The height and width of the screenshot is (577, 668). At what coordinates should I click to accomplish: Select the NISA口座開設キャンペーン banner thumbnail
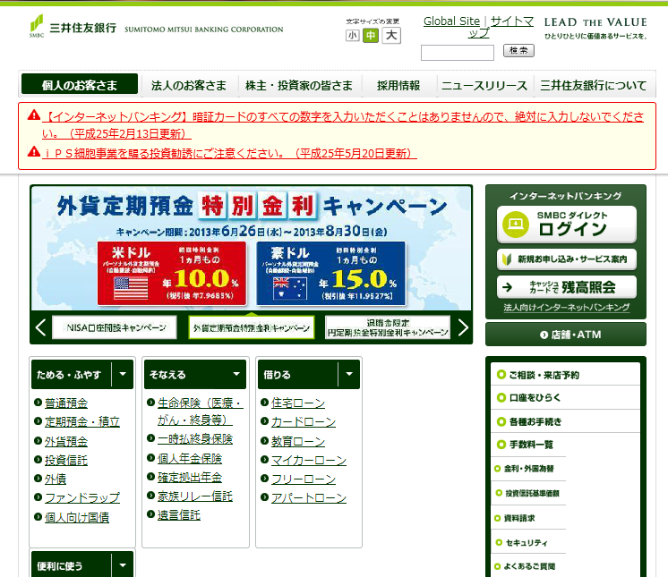coord(115,327)
